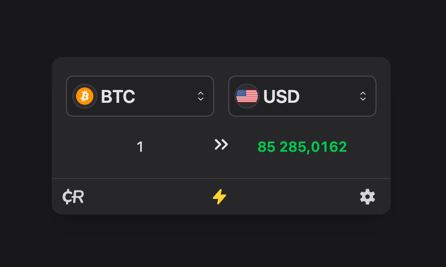Image resolution: width=446 pixels, height=267 pixels.
Task: Click the yellow lightning bolt icon
Action: coord(219,197)
